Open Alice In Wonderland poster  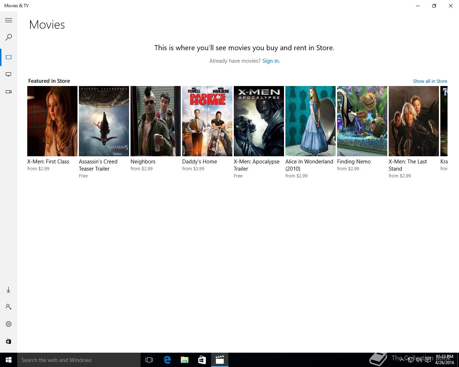click(311, 121)
